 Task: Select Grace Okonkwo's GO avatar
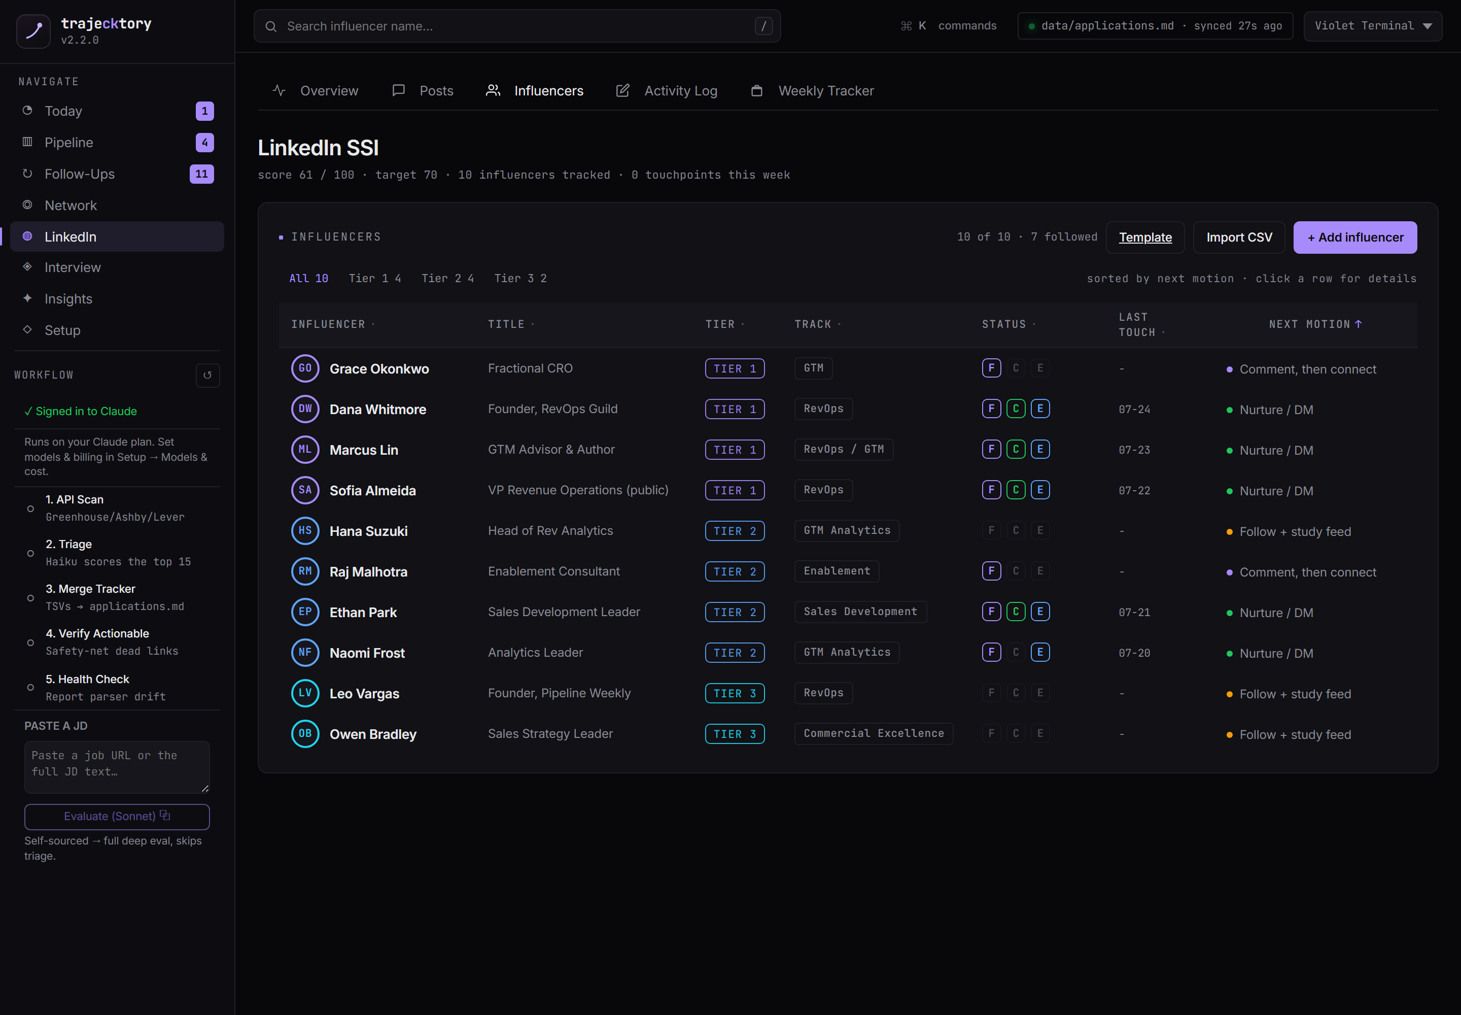tap(305, 368)
